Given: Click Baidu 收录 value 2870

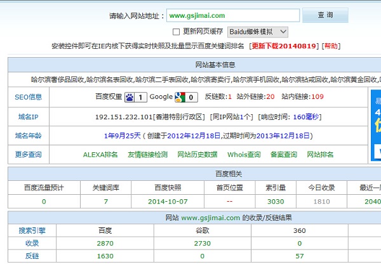Looking at the screenshot, I should [x=105, y=243].
